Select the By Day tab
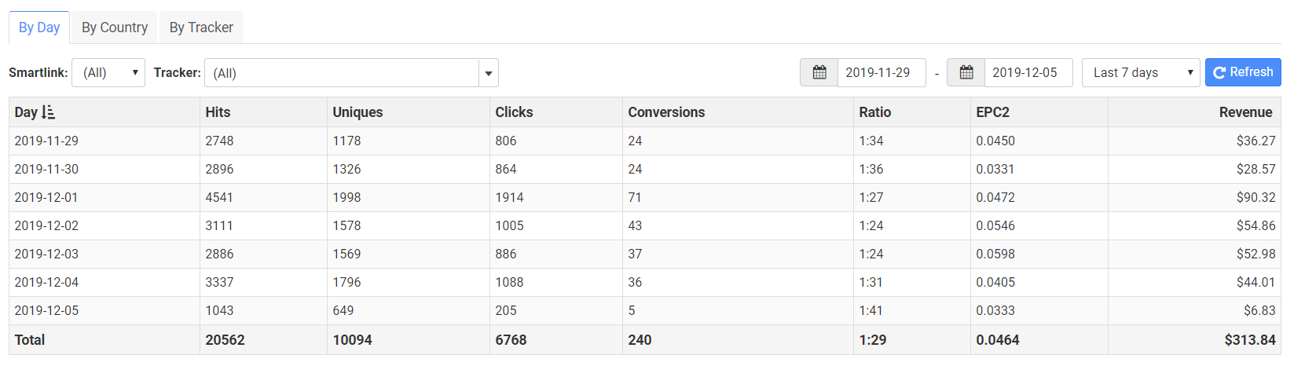1294x366 pixels. 39,27
